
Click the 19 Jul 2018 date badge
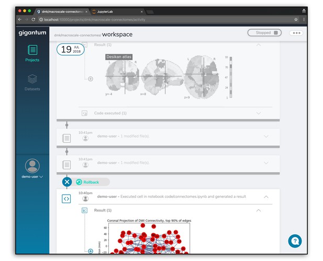71,50
